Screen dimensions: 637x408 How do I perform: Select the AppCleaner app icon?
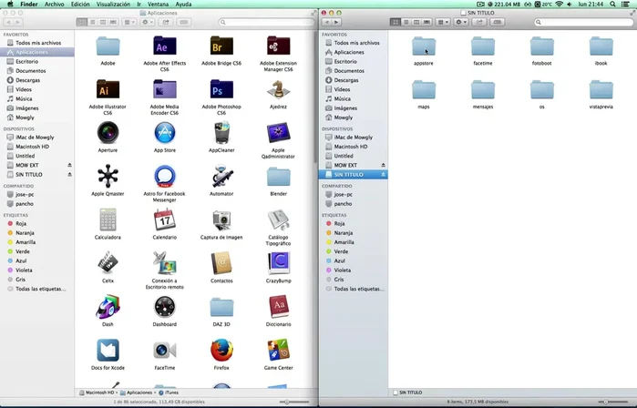click(x=221, y=133)
